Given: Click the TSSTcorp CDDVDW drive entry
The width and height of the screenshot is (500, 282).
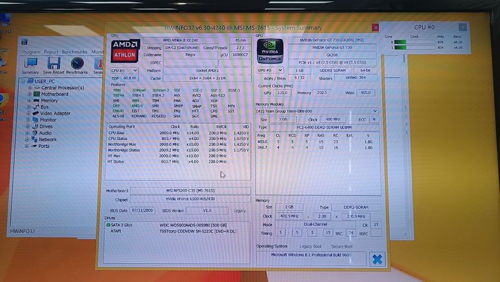Looking at the screenshot, I should pos(198,231).
